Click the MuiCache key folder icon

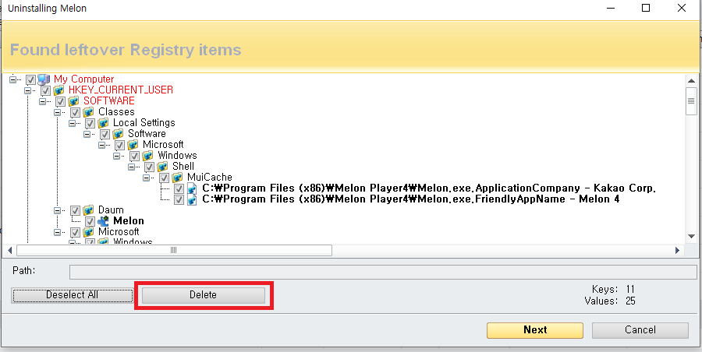coord(177,178)
